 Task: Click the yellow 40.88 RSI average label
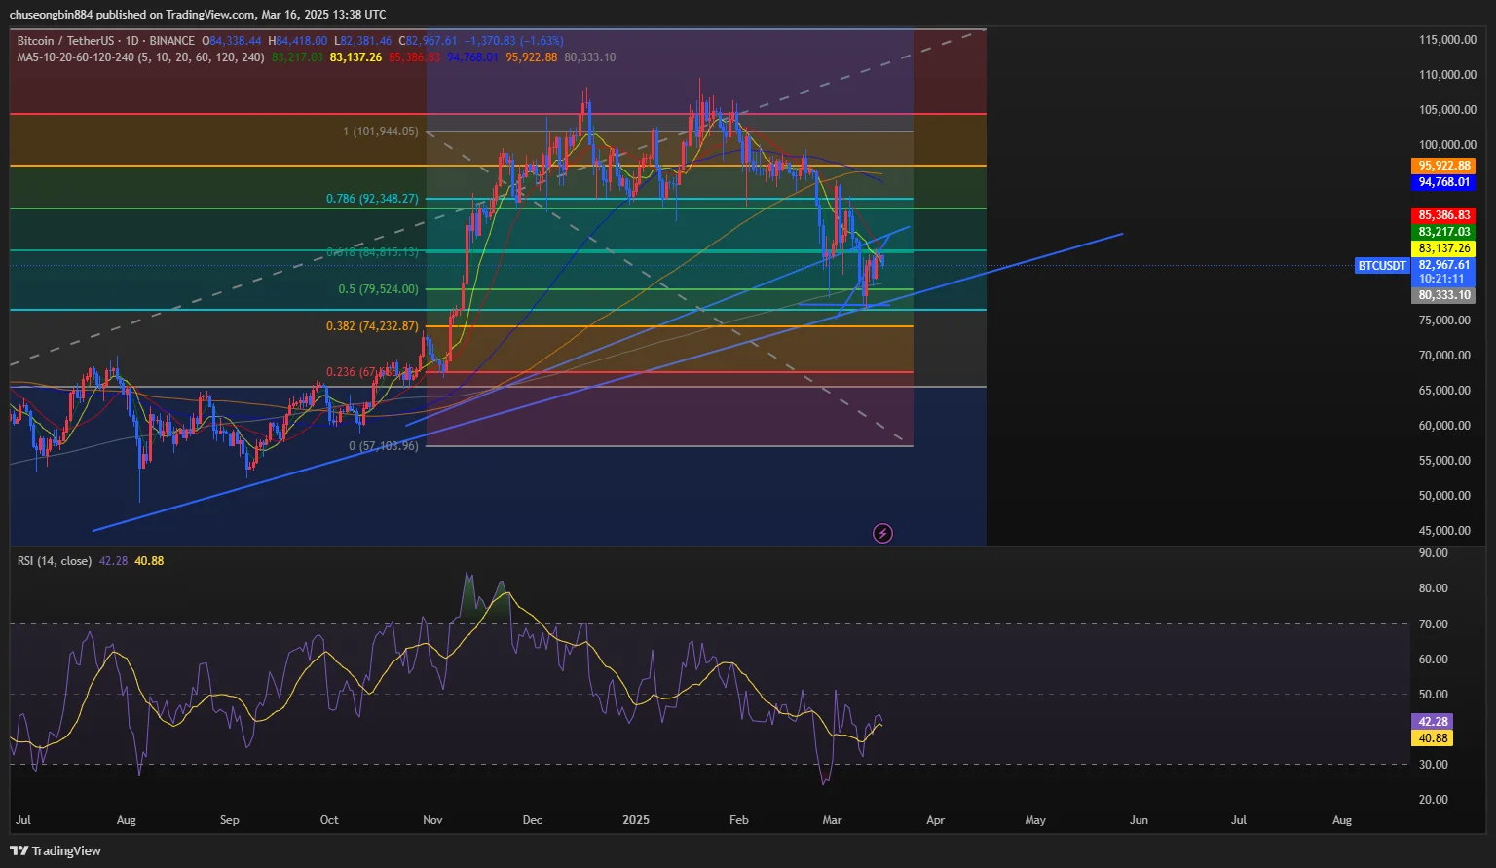pos(1432,738)
